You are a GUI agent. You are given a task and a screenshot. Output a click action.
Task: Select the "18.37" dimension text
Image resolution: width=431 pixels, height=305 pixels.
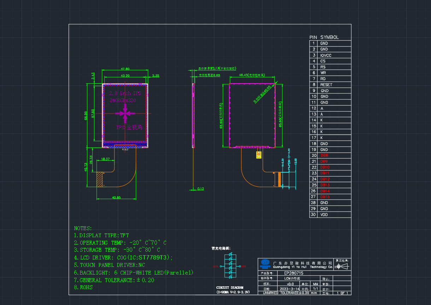105,159
